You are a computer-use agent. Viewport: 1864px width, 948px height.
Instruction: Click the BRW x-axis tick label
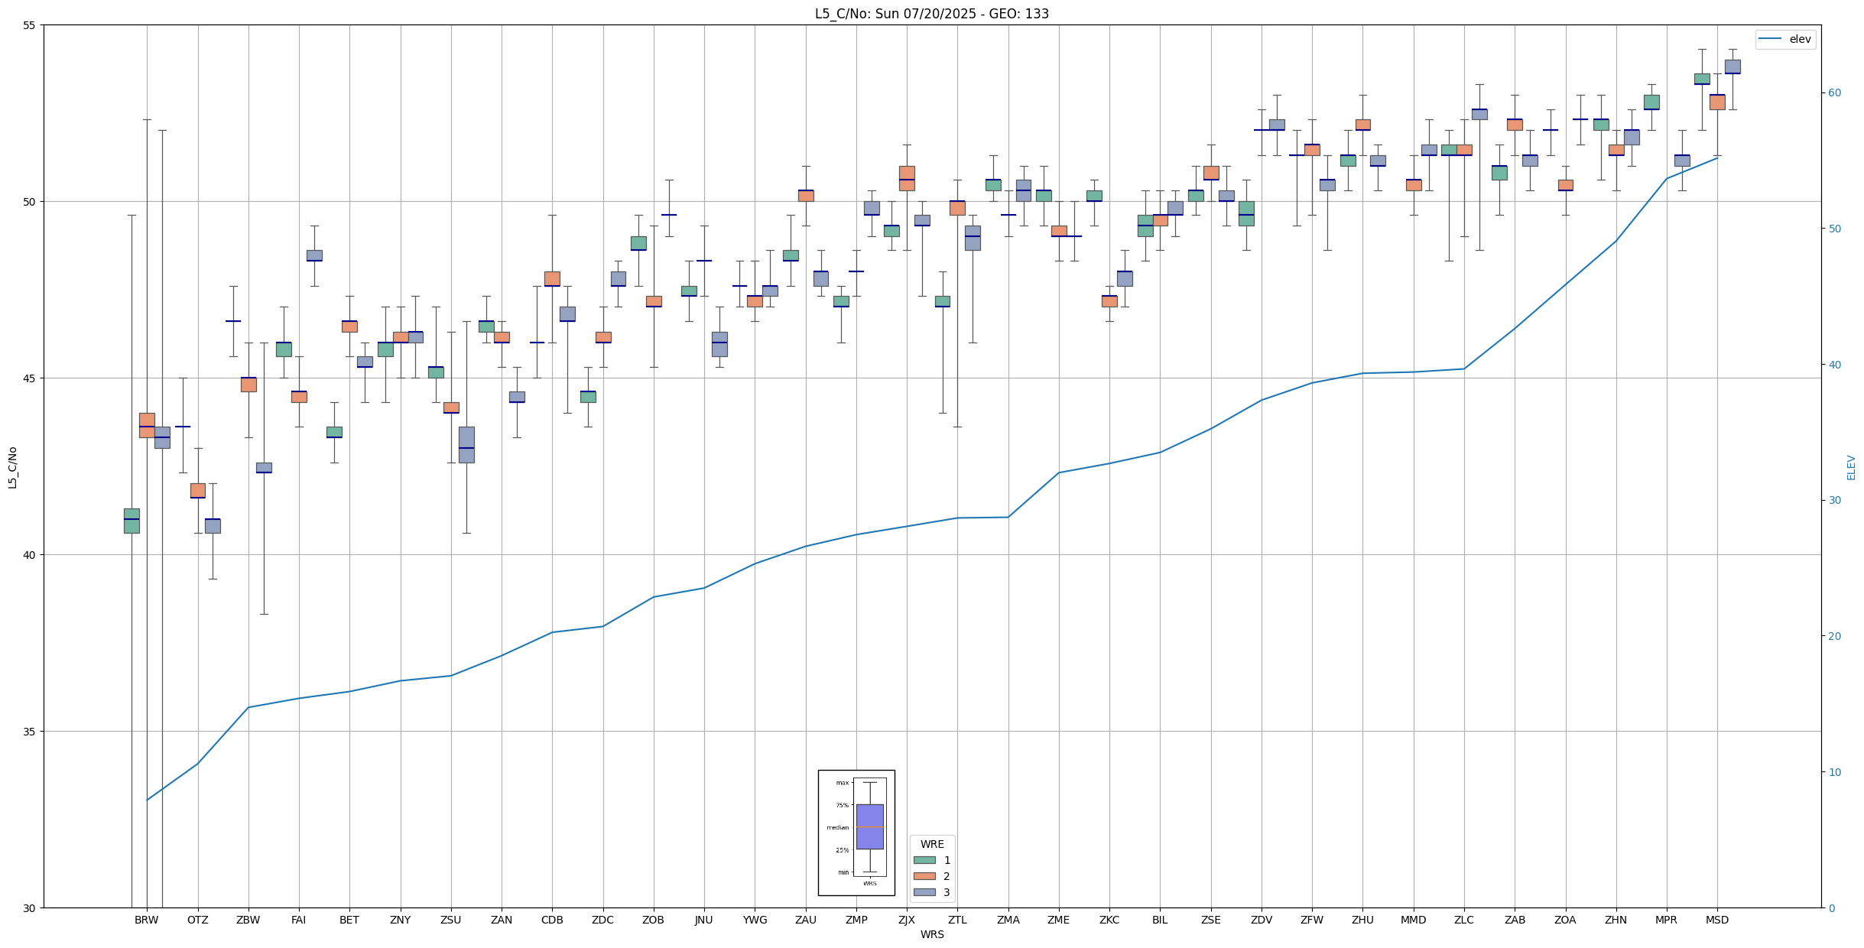click(147, 920)
